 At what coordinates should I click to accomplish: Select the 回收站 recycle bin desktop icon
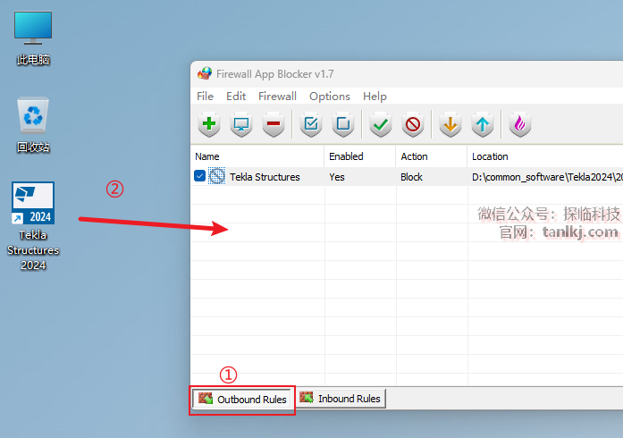(x=33, y=125)
